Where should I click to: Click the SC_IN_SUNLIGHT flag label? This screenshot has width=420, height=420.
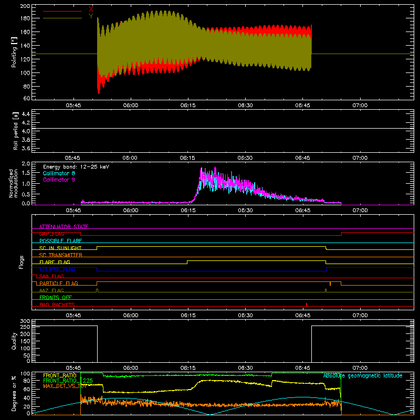tap(60, 248)
